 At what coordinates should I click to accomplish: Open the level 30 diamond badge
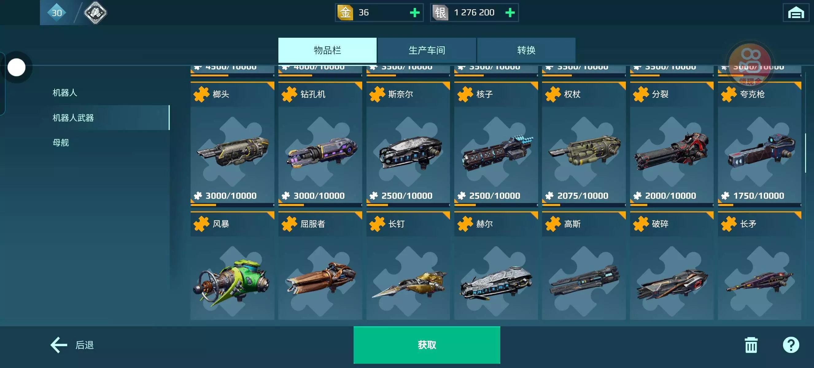(56, 13)
